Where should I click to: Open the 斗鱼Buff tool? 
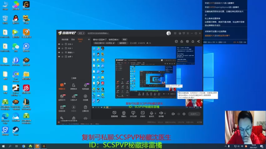coord(73,97)
